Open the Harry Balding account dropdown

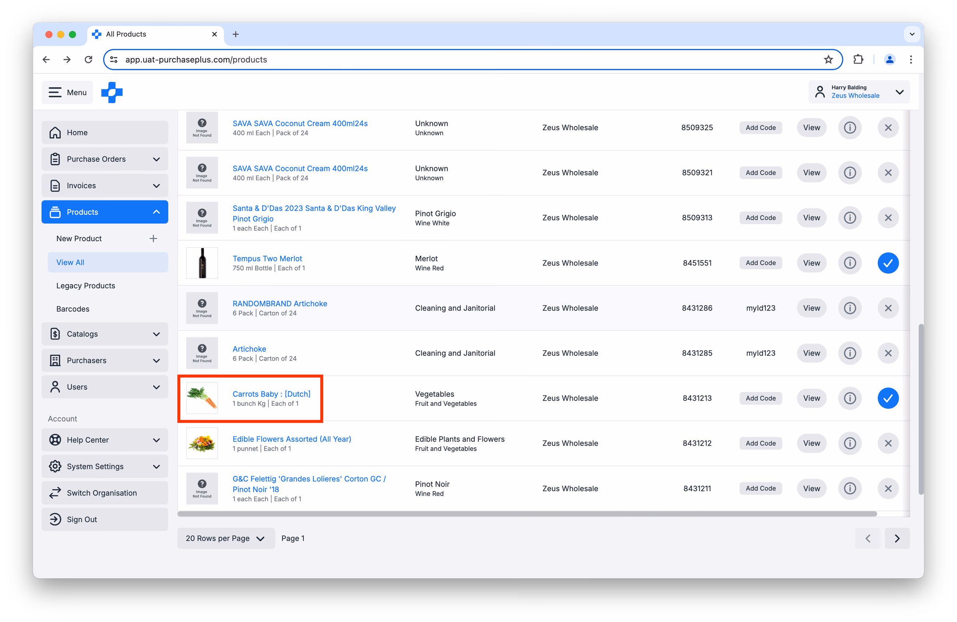click(x=859, y=92)
